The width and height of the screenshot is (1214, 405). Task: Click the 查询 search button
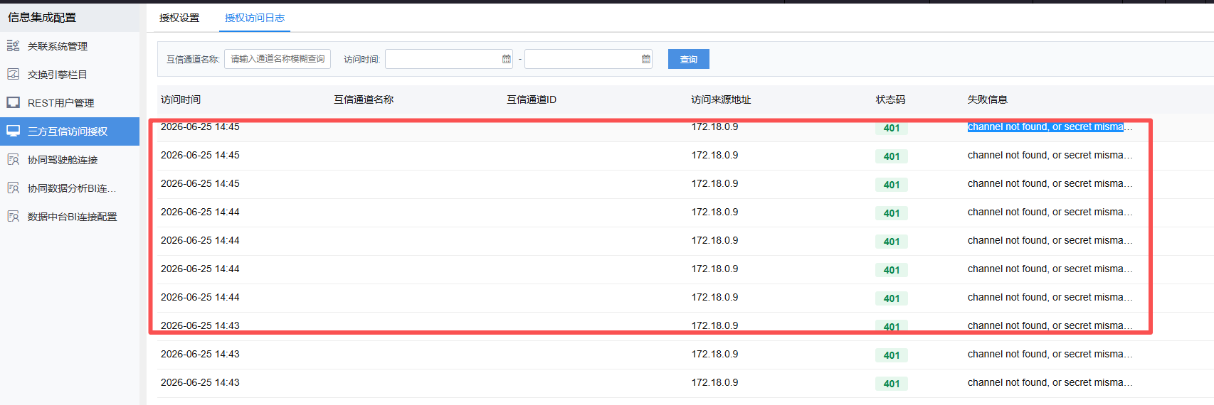(x=689, y=59)
